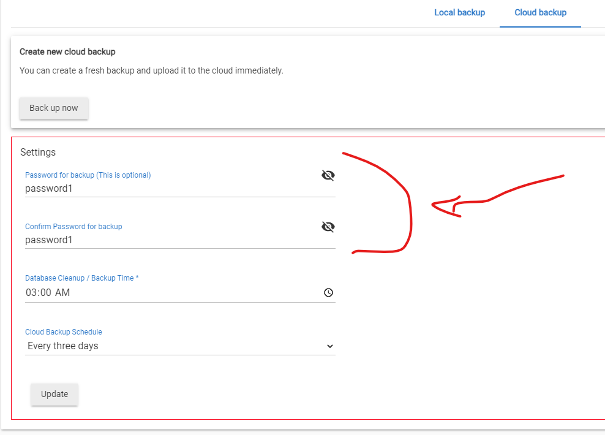Viewport: 605px width, 435px height.
Task: Expand the Cloud Backup Schedule dropdown arrow
Action: 330,346
